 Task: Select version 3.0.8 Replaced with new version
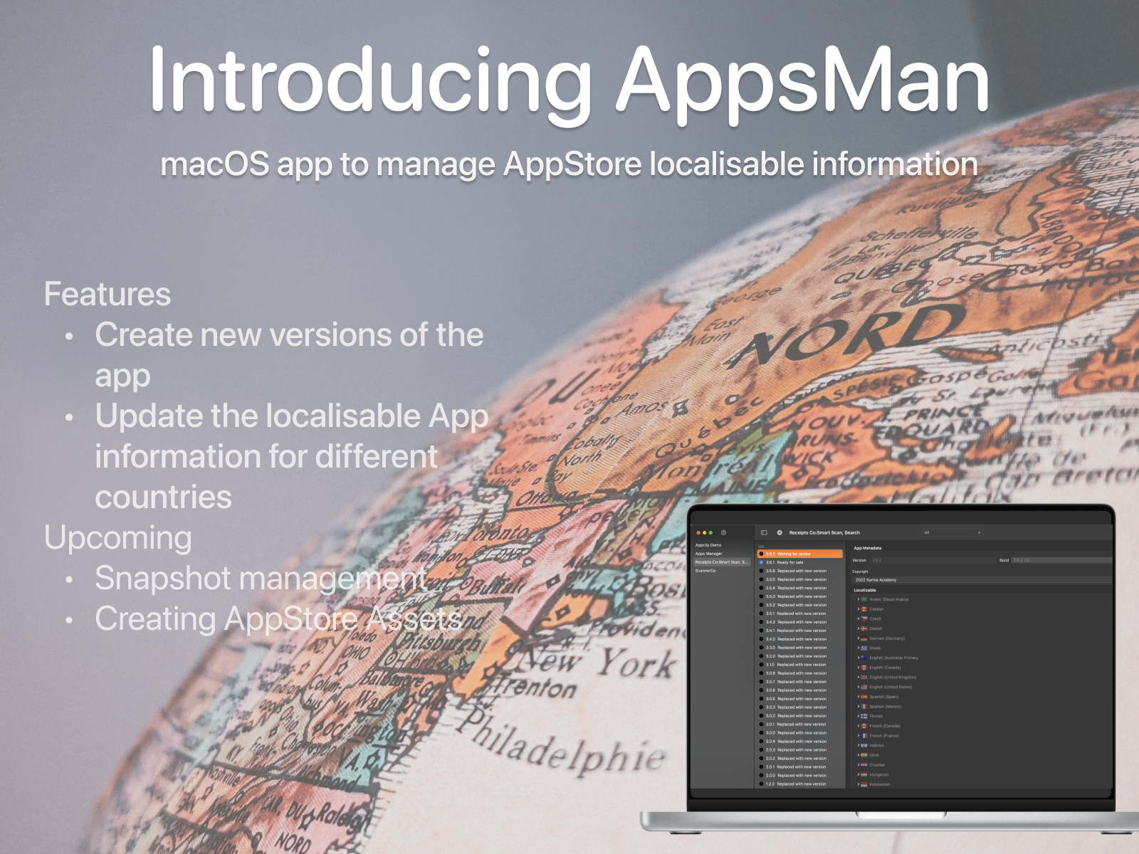click(800, 673)
